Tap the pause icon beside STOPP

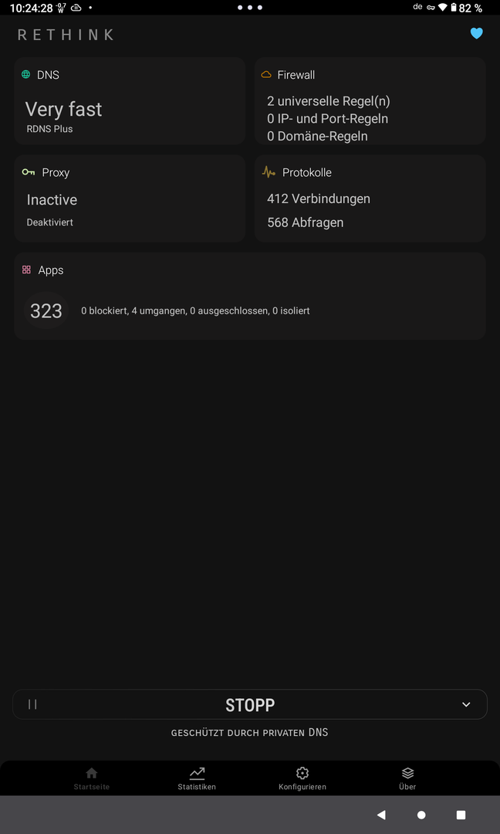coord(32,704)
